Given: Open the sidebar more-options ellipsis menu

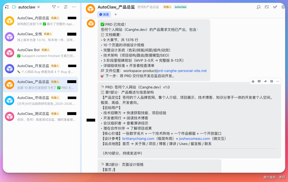Looking at the screenshot, I should click(74, 7).
